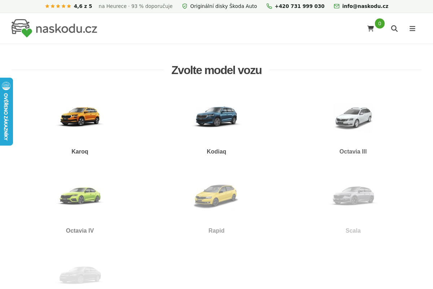Click the Octavia IV model label

(x=80, y=231)
